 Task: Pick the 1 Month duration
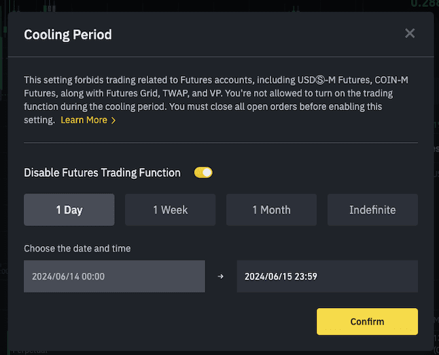(x=271, y=209)
